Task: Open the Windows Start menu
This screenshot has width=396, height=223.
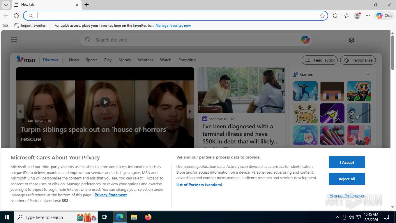Action: [x=7, y=217]
